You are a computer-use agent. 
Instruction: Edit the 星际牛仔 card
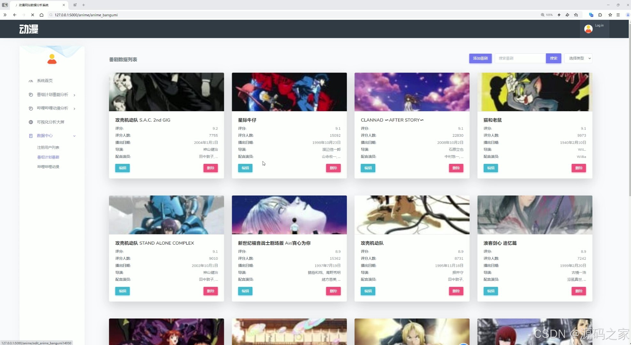[x=245, y=168]
